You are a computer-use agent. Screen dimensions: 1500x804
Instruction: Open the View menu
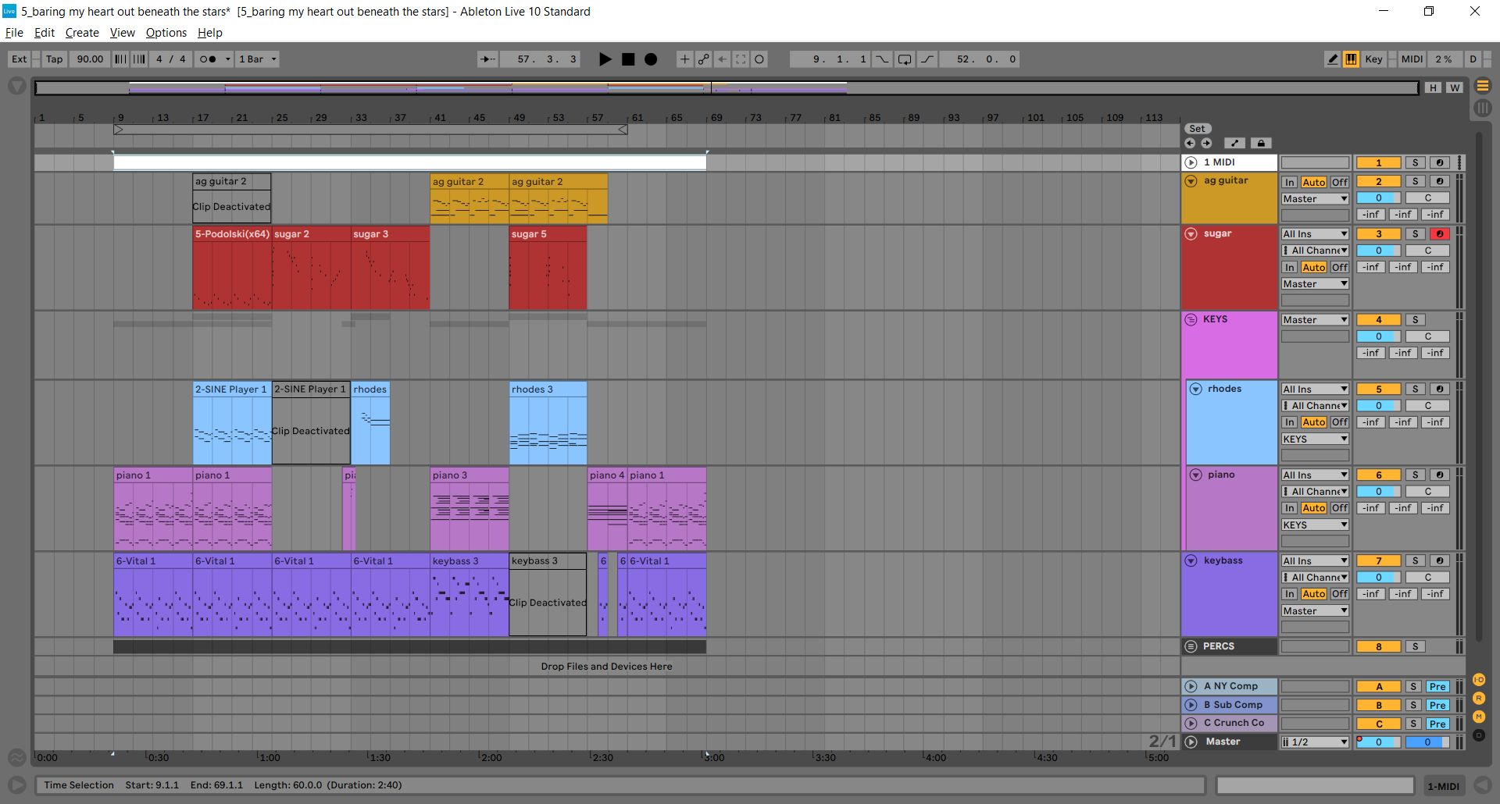point(123,33)
